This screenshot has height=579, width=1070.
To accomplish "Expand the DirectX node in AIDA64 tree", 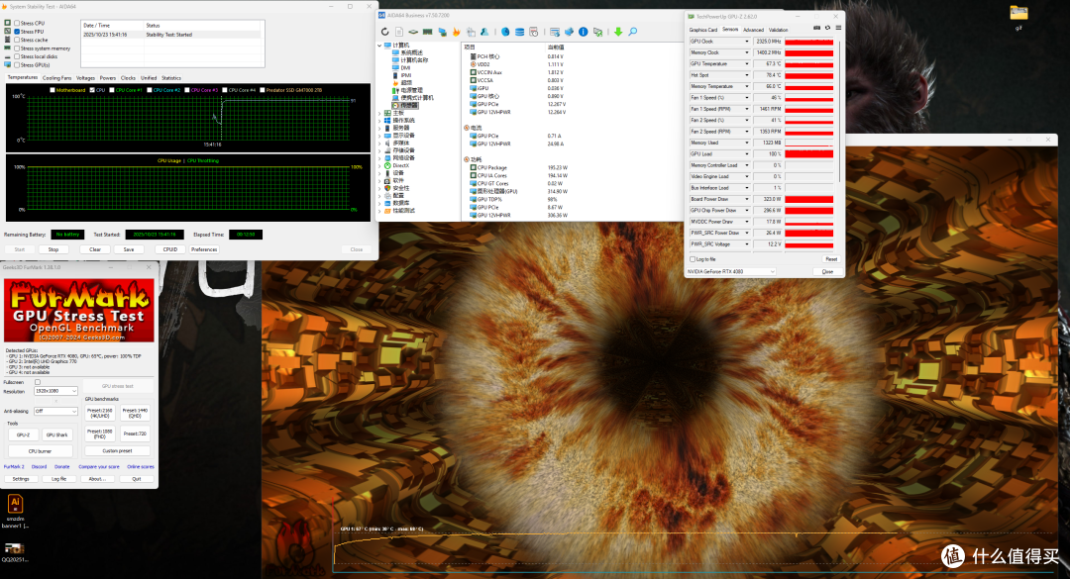I will coord(380,165).
